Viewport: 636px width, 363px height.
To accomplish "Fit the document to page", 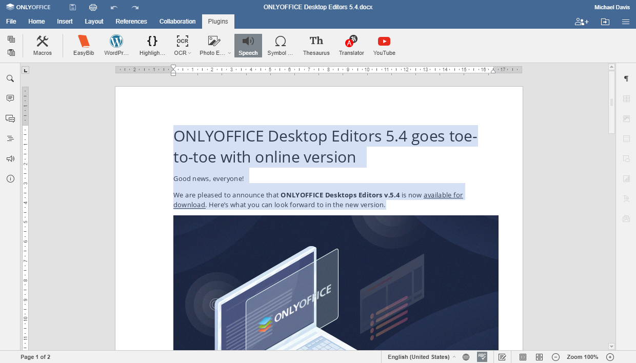I will tap(523, 357).
